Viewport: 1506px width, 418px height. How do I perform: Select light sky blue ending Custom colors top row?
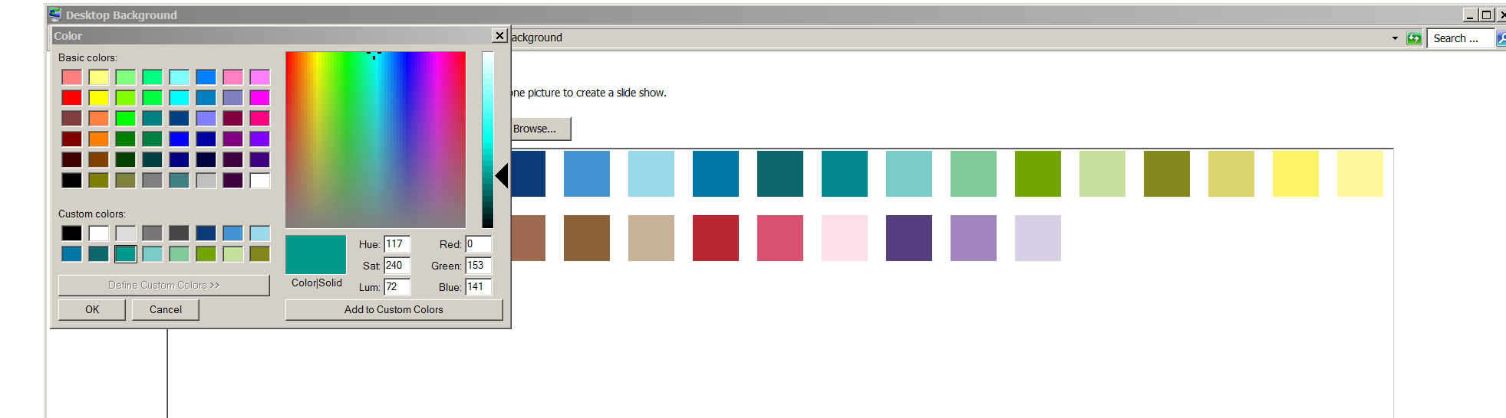click(259, 233)
